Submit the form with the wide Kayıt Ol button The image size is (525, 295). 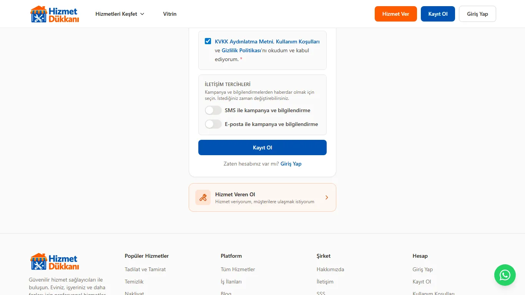262,147
